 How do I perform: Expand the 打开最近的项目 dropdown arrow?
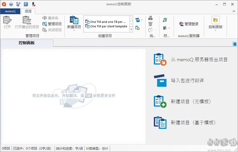27,30
